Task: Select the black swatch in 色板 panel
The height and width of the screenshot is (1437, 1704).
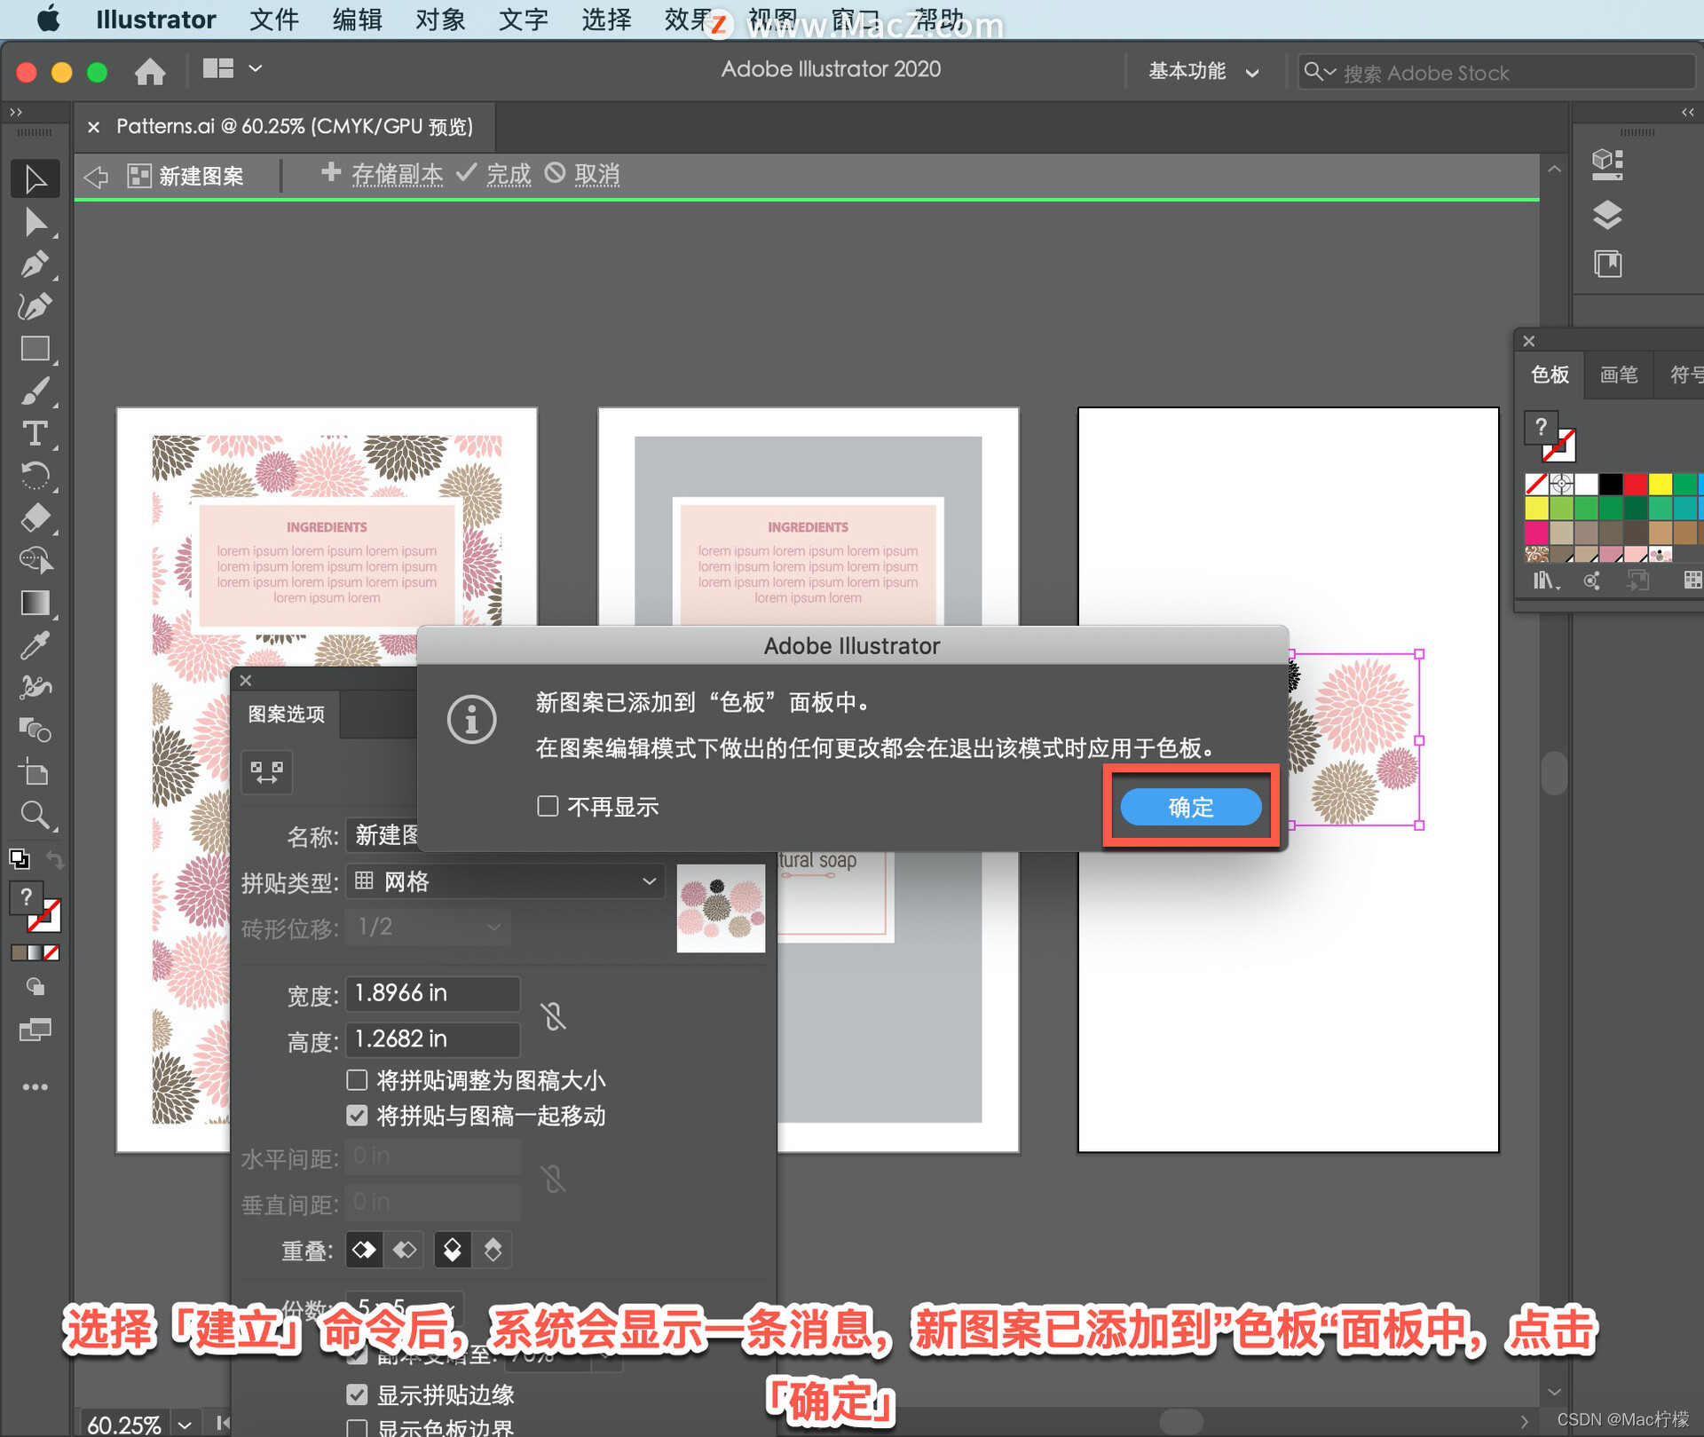Action: pos(1611,484)
